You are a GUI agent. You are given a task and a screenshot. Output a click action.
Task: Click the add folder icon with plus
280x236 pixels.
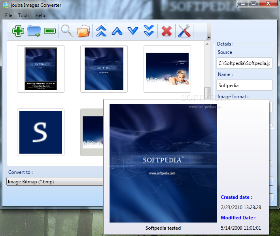point(34,31)
